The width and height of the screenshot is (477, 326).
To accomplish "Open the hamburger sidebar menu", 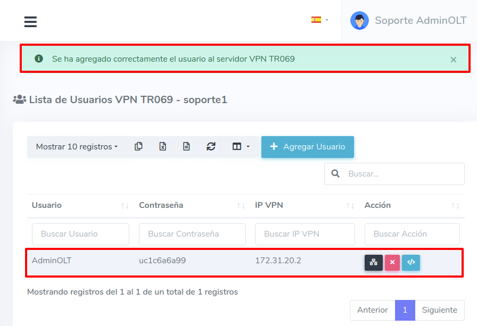I will [30, 21].
